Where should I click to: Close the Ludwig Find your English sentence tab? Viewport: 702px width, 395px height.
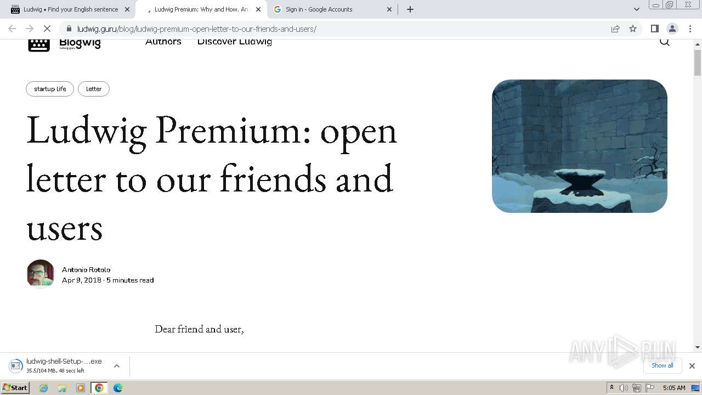pos(127,9)
